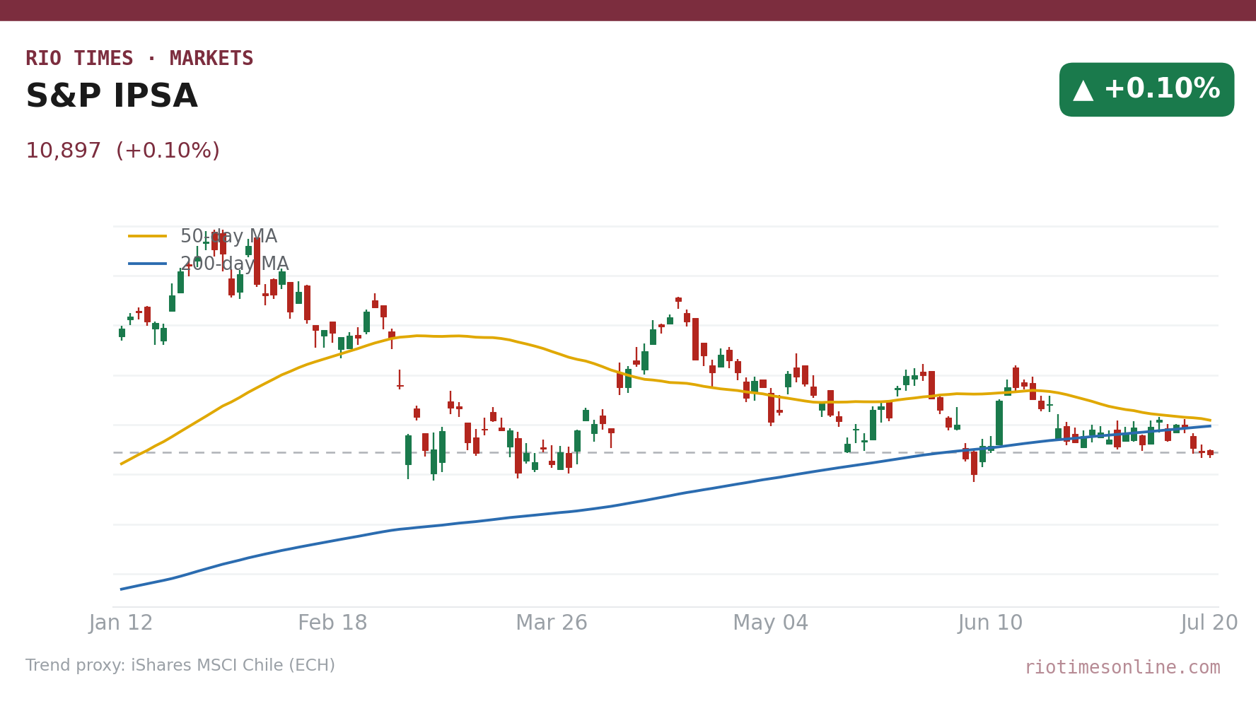Open the riotimesonline.com link

1122,668
